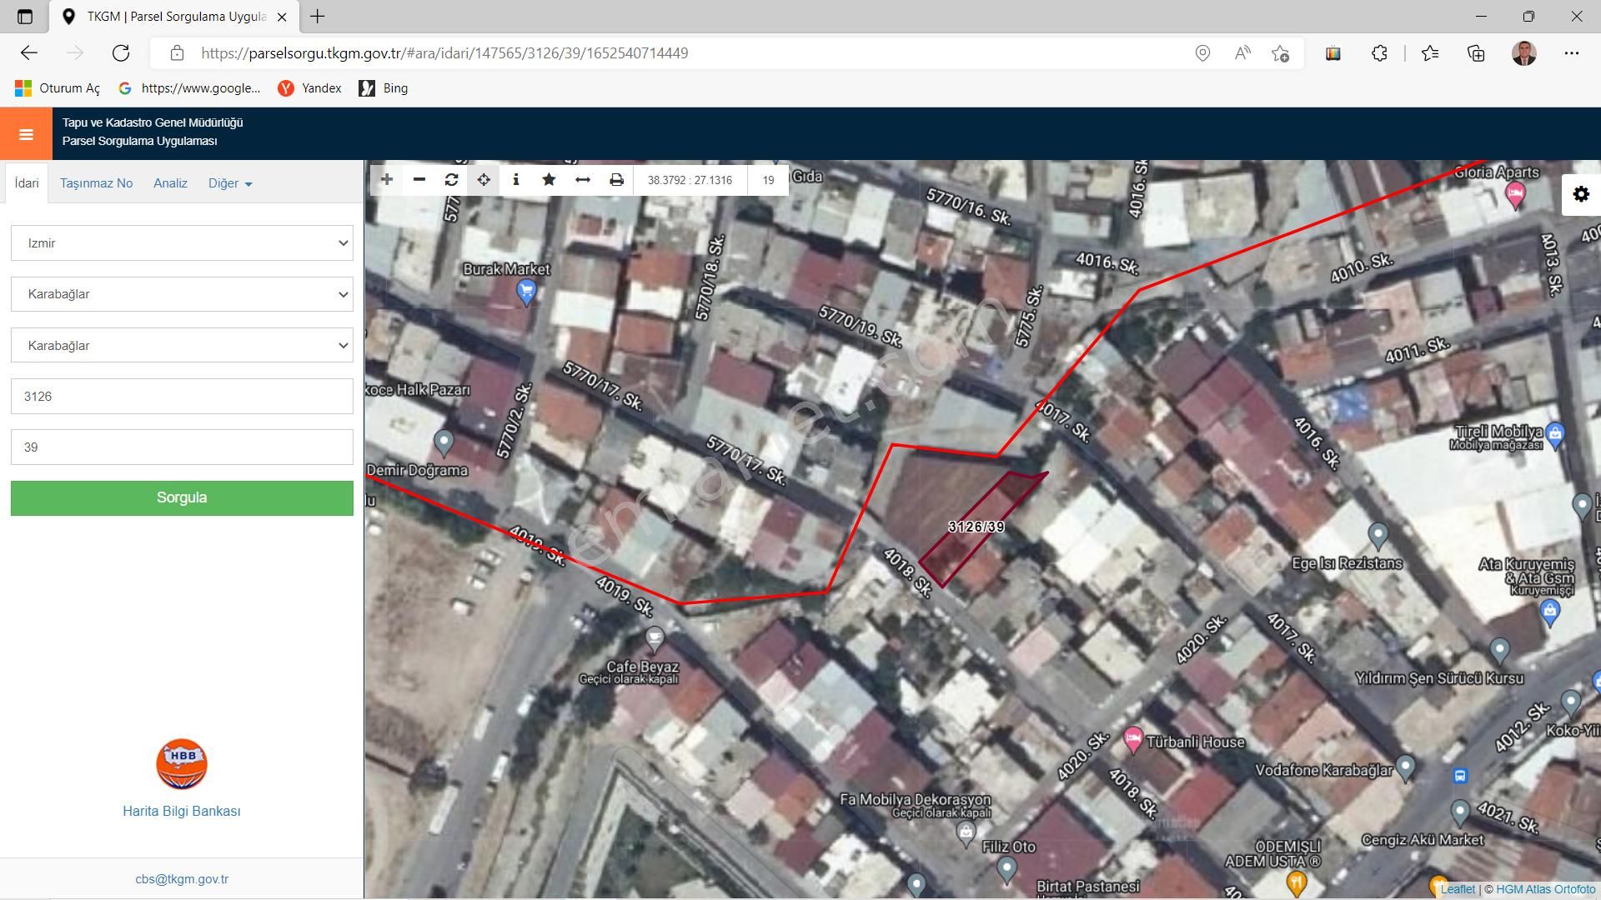
Task: Click the zoom level value 19
Action: tap(768, 180)
